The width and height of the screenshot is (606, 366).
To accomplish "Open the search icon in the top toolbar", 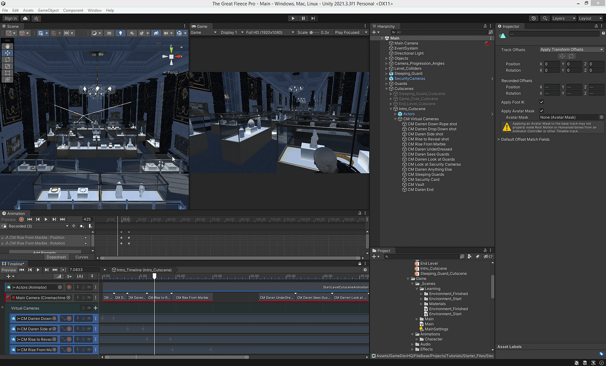I will 545,18.
